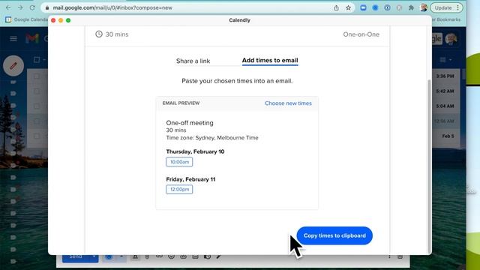Viewport: 480px width, 270px height.
Task: Open the Chrome profile avatar
Action: (x=424, y=8)
